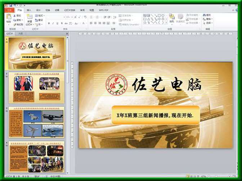Open the 切换 (Transitions) ribbon tab
Image resolution: width=242 pixels, height=181 pixels.
click(x=48, y=10)
